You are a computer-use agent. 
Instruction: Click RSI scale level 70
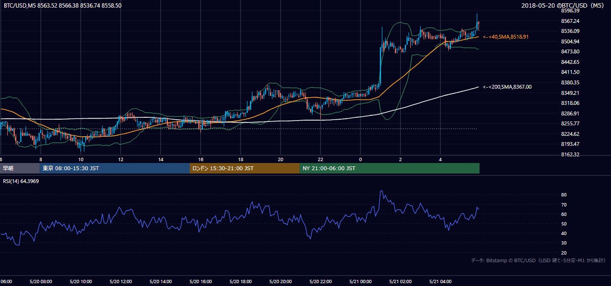(564, 204)
